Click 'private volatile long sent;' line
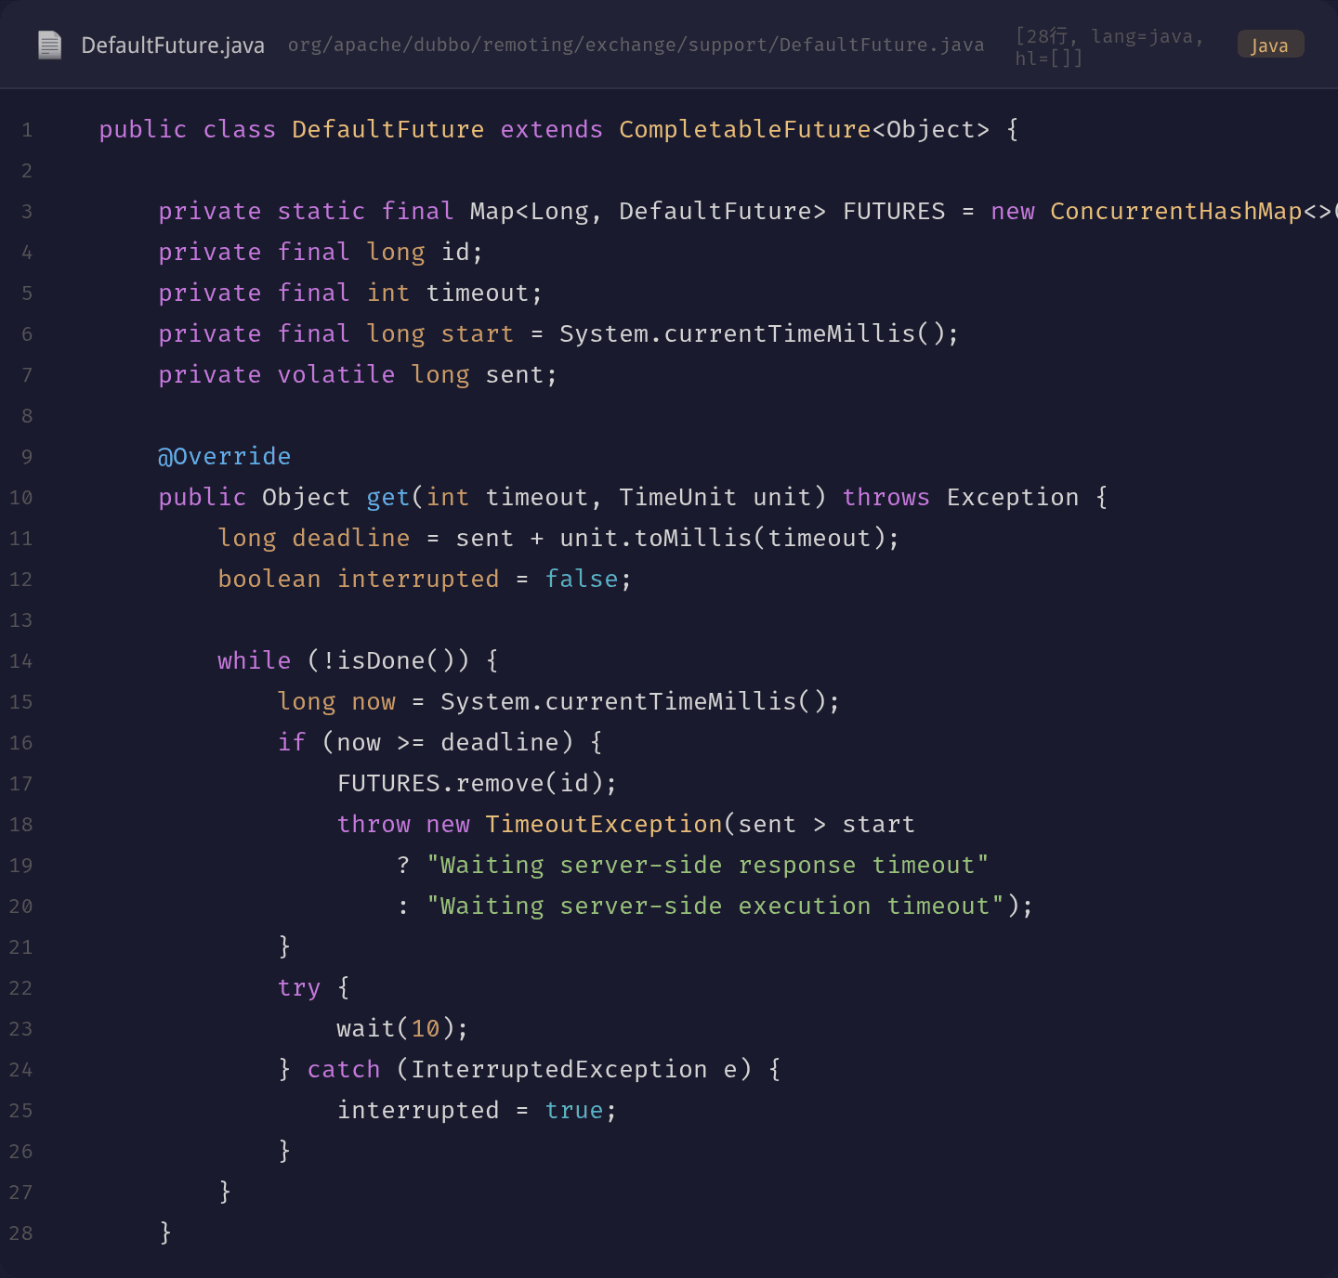This screenshot has width=1338, height=1278. [358, 374]
